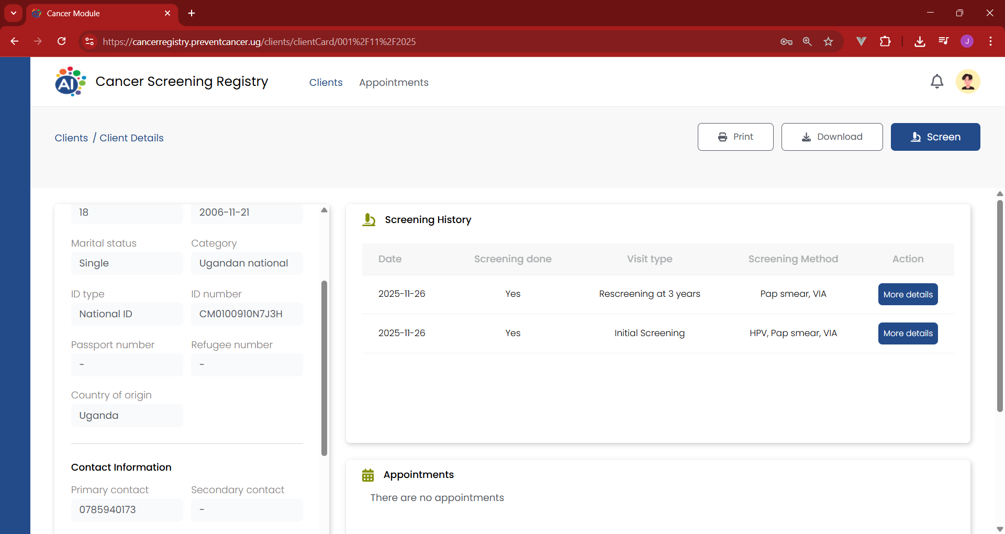
Task: View More details for Rescreening visit
Action: point(908,294)
